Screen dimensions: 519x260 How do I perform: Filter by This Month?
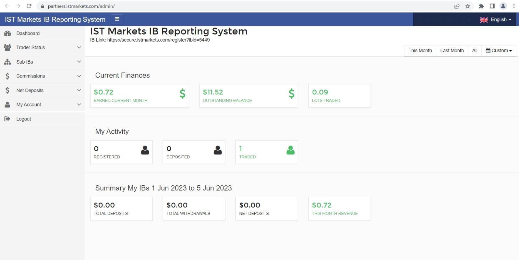420,51
